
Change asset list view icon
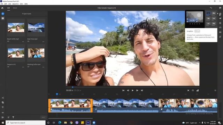pos(8,117)
